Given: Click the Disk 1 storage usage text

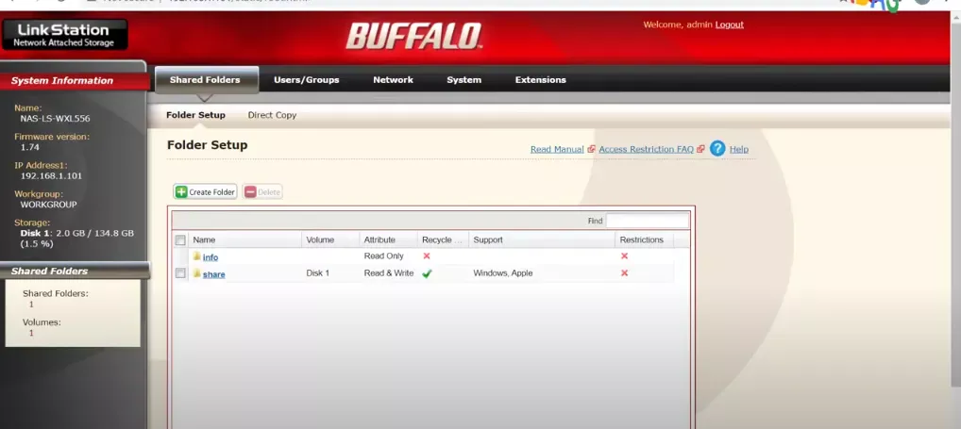Looking at the screenshot, I should pyautogui.click(x=77, y=238).
